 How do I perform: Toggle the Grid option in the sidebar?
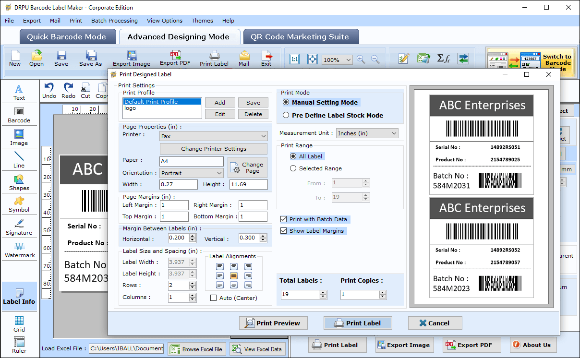19,324
